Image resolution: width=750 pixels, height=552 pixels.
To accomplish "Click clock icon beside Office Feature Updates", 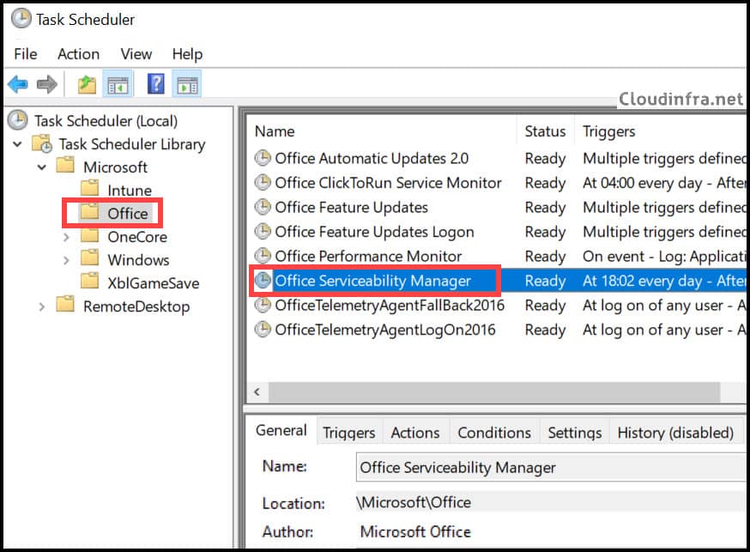I will [x=263, y=206].
